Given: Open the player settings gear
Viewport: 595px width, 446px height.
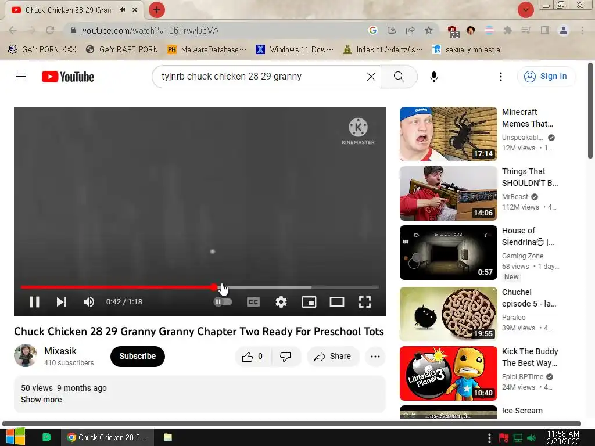Looking at the screenshot, I should 281,302.
